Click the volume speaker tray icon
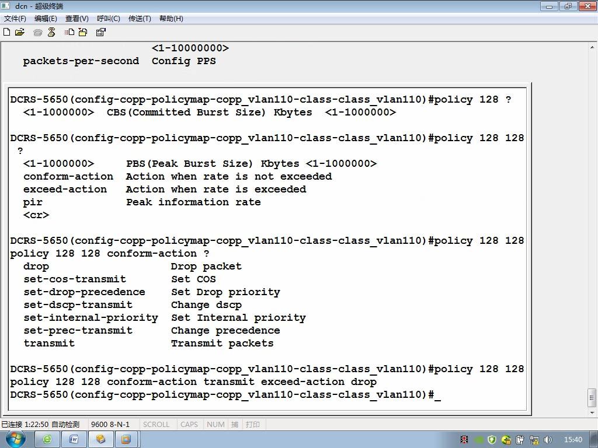The height and width of the screenshot is (448, 598). tap(548, 440)
